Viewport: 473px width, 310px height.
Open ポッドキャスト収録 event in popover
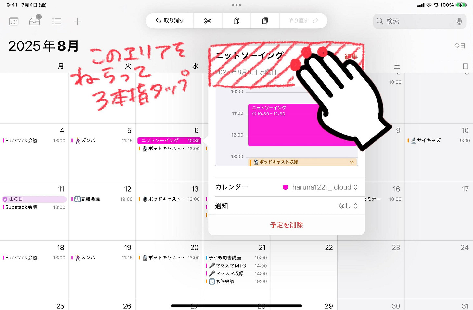point(303,162)
